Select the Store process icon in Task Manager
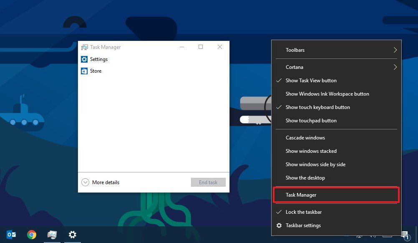Viewport: 418px width, 243px height. (x=84, y=71)
